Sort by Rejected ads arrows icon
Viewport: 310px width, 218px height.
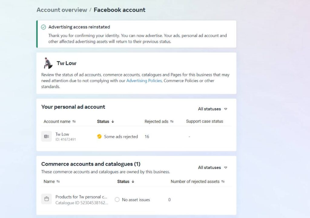pos(172,122)
